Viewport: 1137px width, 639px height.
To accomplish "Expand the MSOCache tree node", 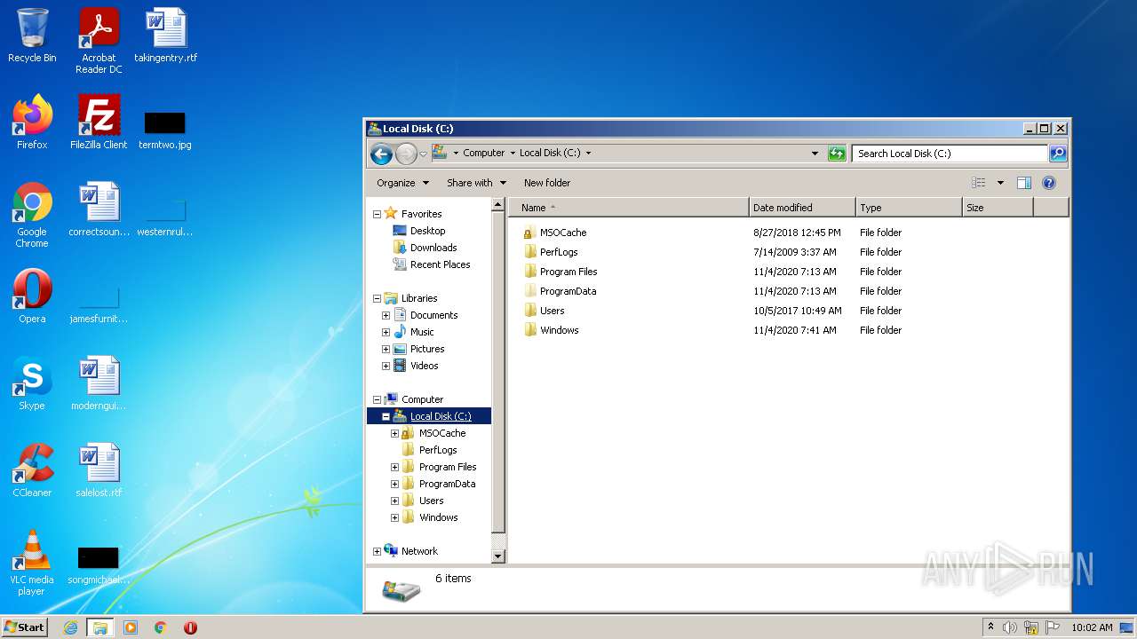I will 394,433.
